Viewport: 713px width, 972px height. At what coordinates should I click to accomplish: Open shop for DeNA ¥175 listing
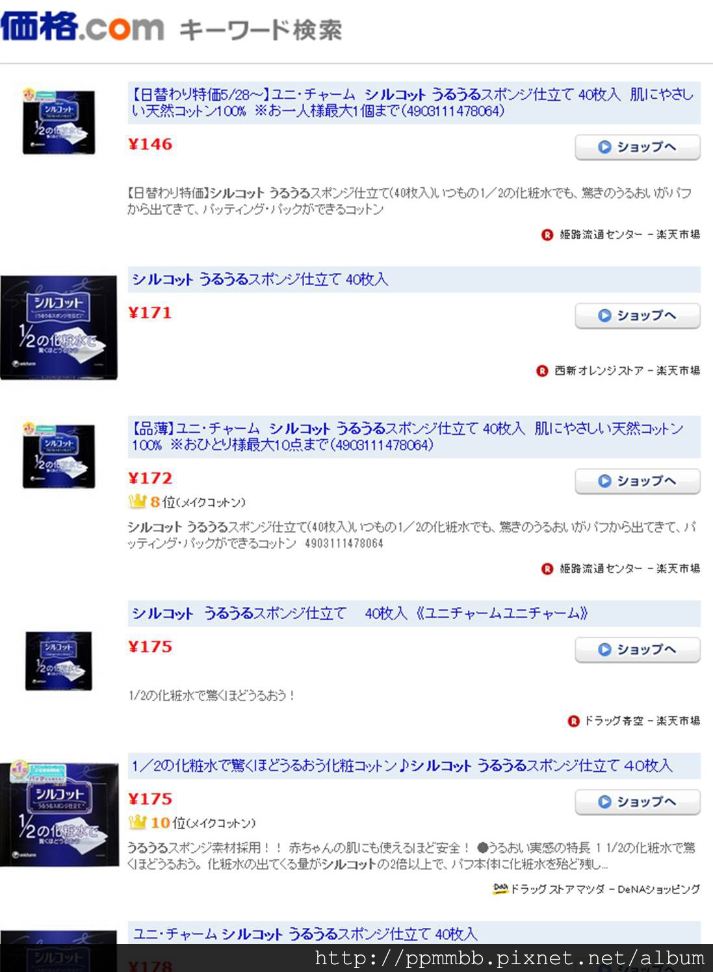coord(637,802)
